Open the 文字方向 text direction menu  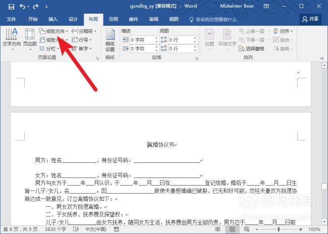click(12, 39)
